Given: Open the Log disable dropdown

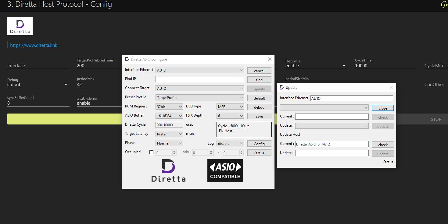Looking at the screenshot, I should pos(230,143).
